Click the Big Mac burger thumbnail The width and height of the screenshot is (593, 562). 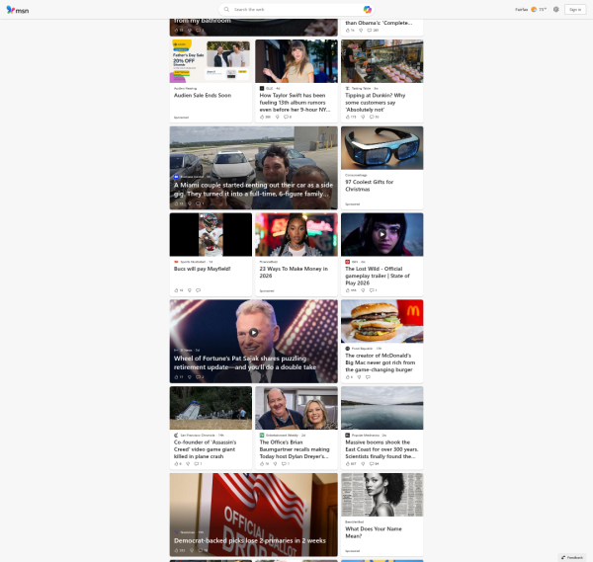click(381, 321)
